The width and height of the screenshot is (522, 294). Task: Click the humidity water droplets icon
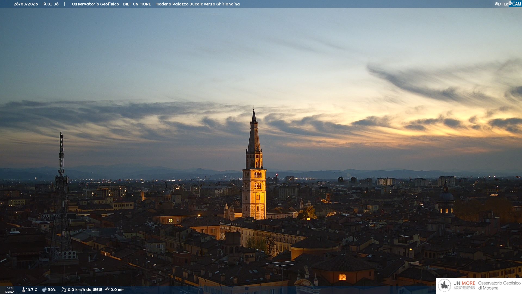pyautogui.click(x=44, y=290)
